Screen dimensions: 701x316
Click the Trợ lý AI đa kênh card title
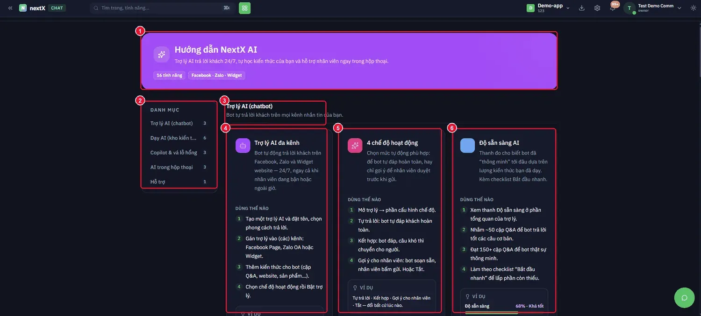[x=277, y=143]
